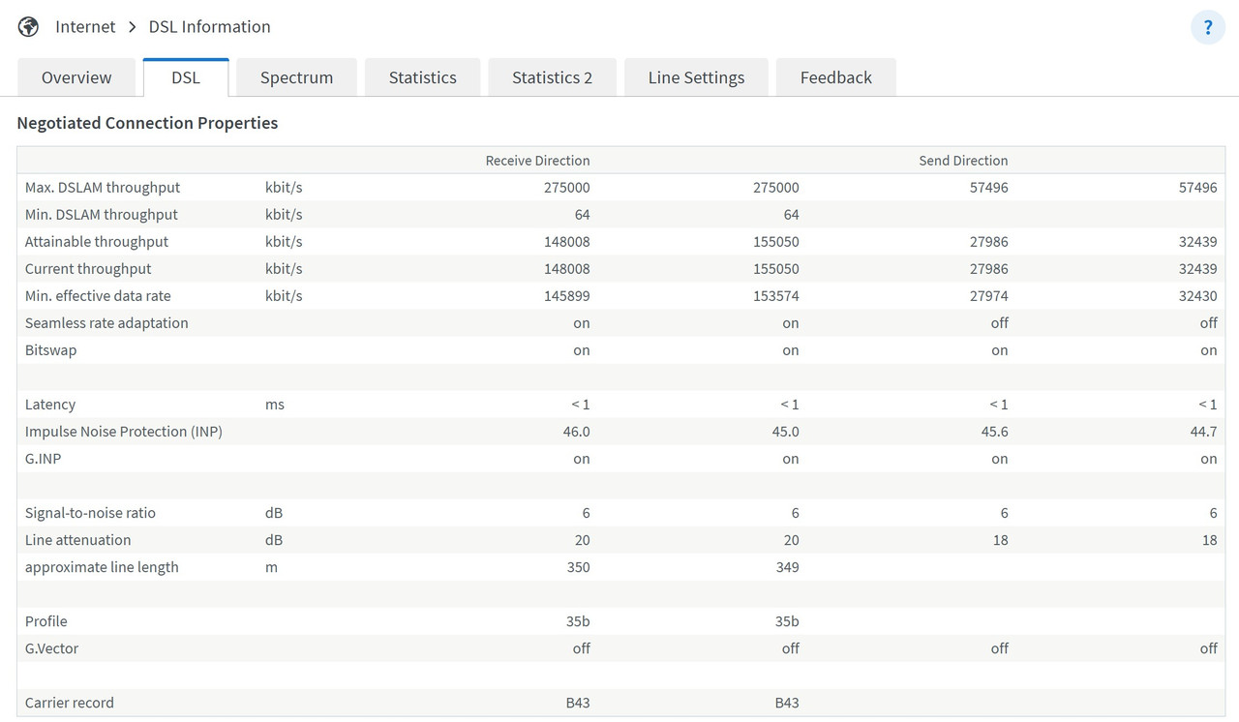
Task: Open the Statistics tab
Action: (422, 77)
